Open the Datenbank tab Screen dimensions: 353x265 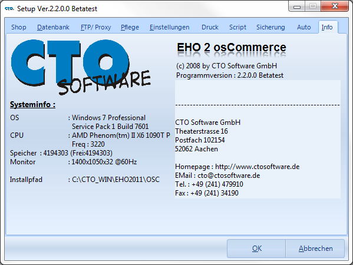pyautogui.click(x=53, y=27)
